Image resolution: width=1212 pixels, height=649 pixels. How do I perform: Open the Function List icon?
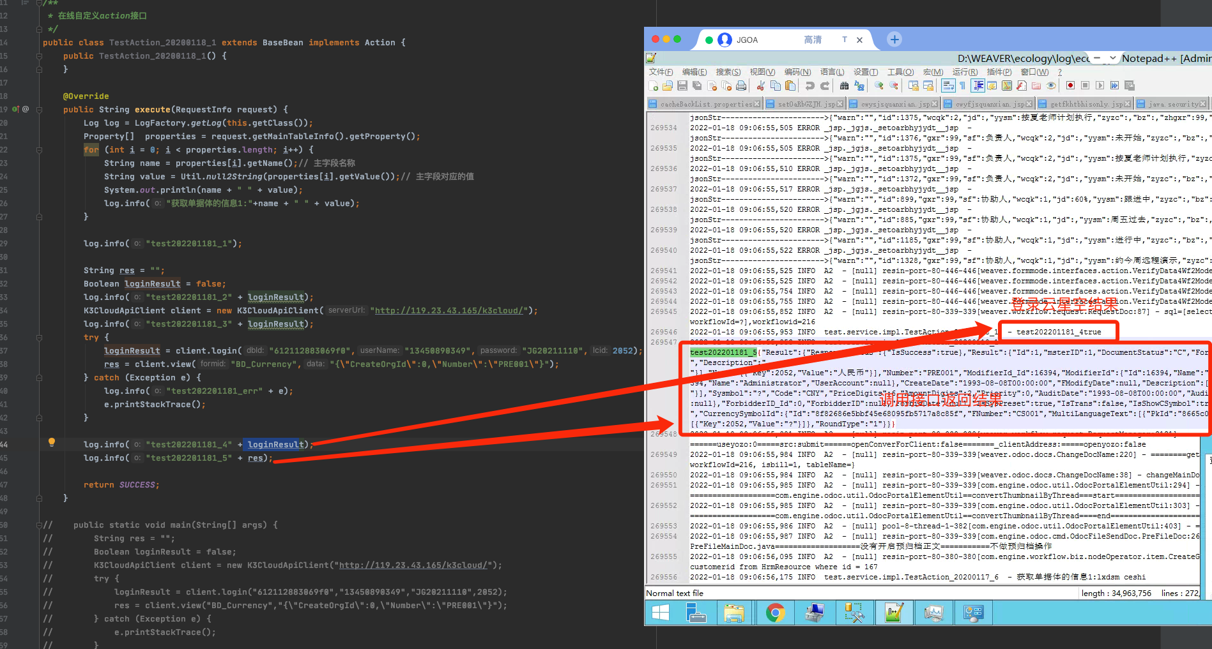pos(1022,86)
